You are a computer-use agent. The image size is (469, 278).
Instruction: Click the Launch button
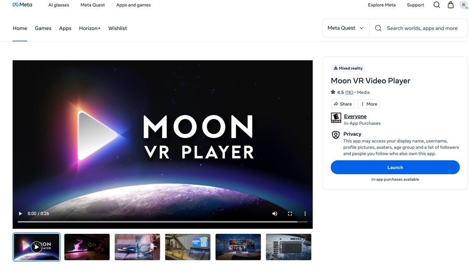point(395,167)
